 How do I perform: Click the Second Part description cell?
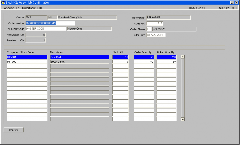[x=80, y=62]
